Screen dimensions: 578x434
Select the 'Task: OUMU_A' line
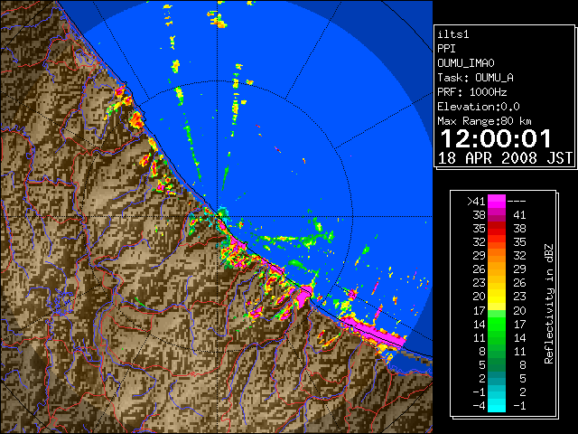click(x=476, y=78)
